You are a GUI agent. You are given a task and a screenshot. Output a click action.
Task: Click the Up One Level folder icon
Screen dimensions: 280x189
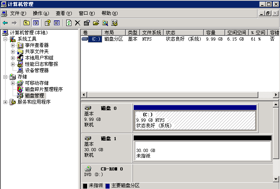(x=26, y=23)
